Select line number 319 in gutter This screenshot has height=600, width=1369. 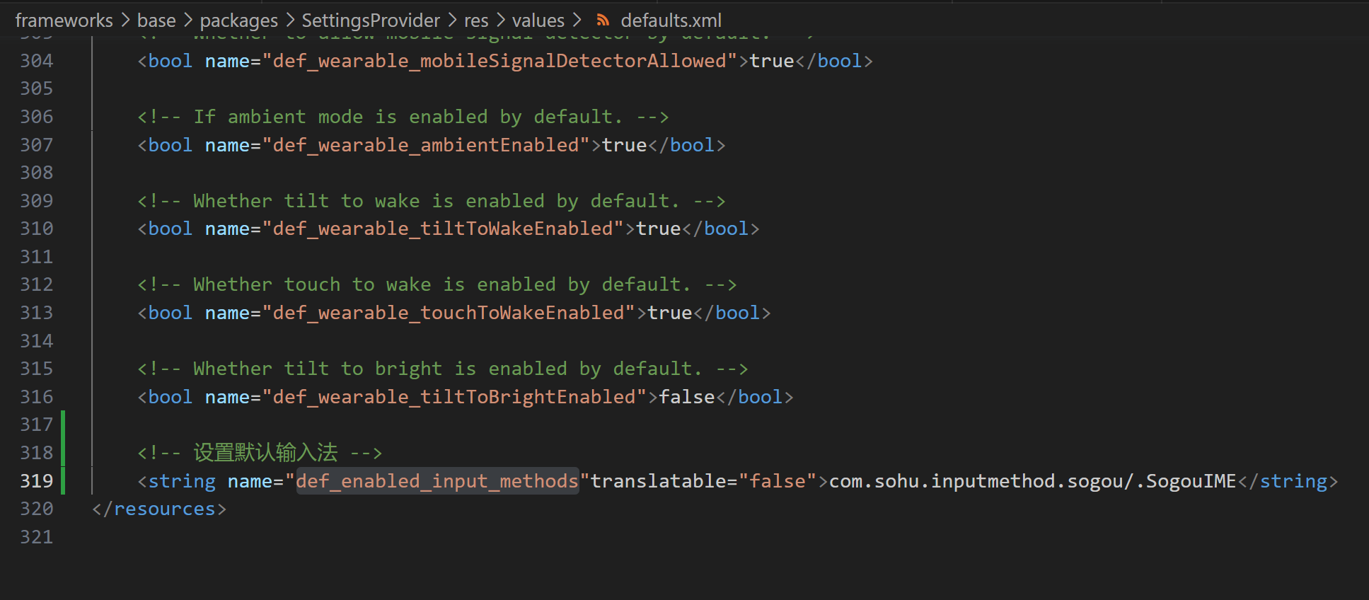pyautogui.click(x=37, y=481)
